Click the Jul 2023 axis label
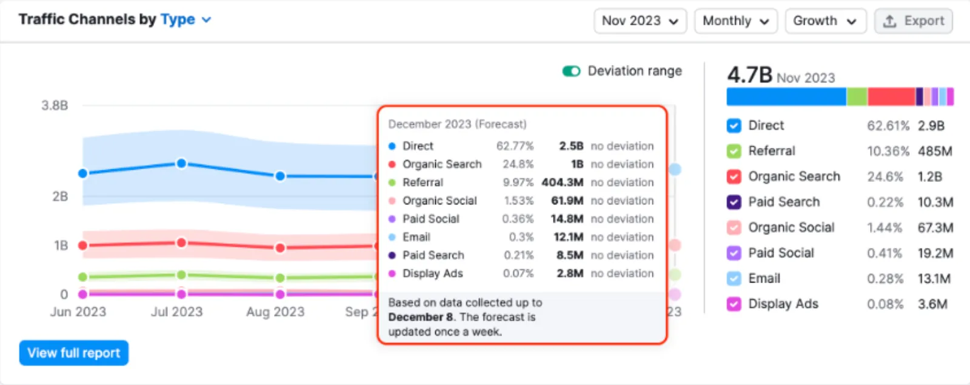The width and height of the screenshot is (970, 385). point(176,312)
